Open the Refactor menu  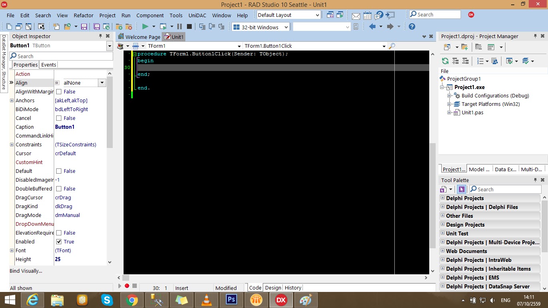(83, 15)
